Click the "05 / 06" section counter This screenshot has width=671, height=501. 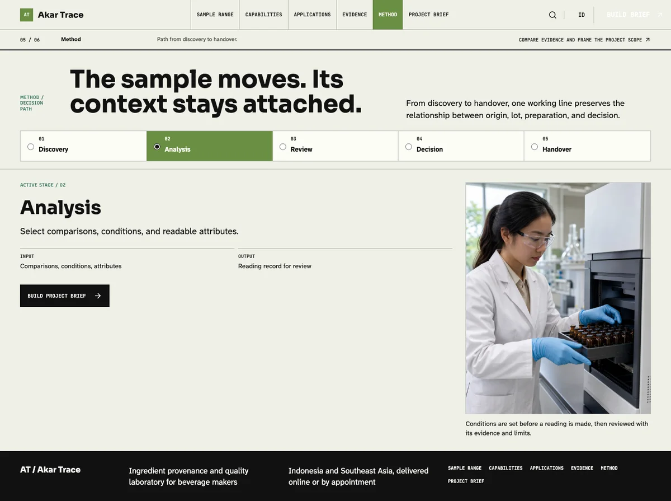tap(30, 40)
